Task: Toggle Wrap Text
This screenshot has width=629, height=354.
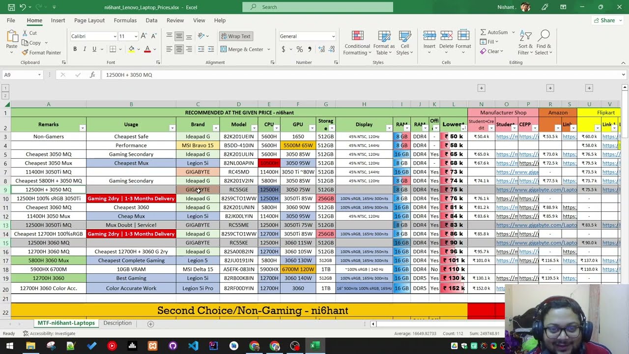Action: [x=236, y=36]
